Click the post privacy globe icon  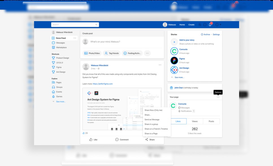99,68
